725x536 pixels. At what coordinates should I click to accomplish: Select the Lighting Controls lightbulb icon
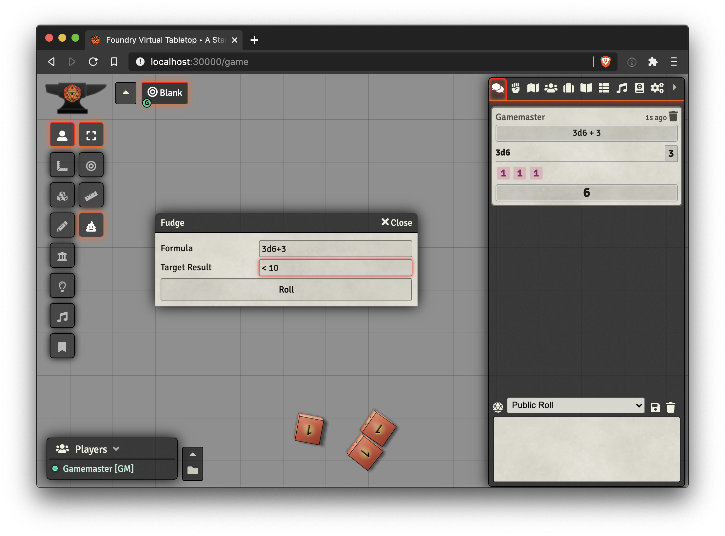pos(62,286)
